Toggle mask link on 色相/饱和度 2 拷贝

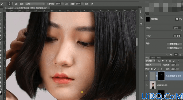157,76
